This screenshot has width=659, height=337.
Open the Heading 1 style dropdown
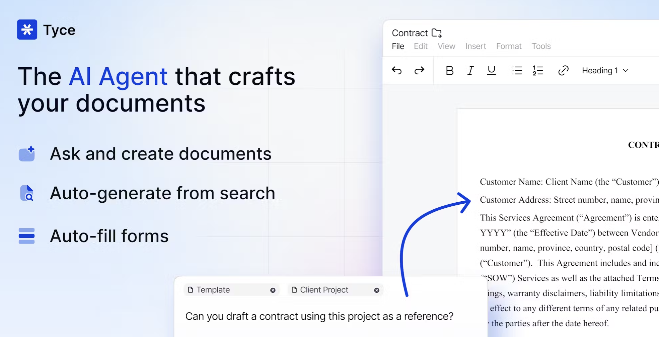(x=605, y=70)
